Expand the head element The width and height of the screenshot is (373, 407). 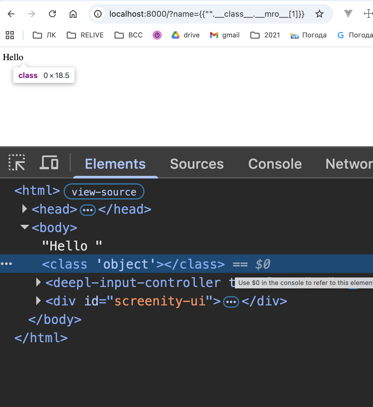tap(24, 209)
